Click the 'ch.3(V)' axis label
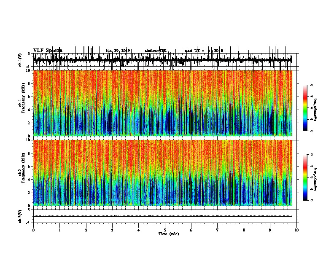 pyautogui.click(x=20, y=216)
